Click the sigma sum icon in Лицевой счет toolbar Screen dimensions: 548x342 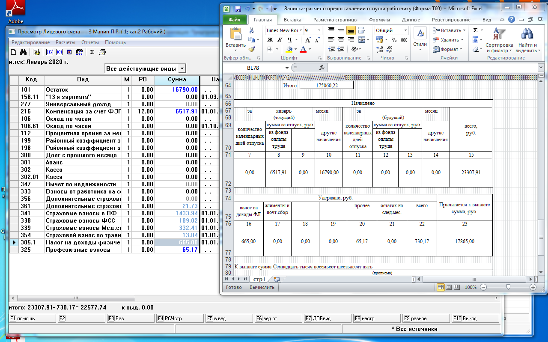(x=92, y=52)
